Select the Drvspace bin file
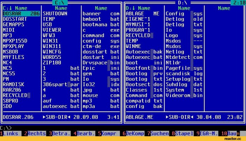This screenshot has width=246, height=141. [x=101, y=63]
